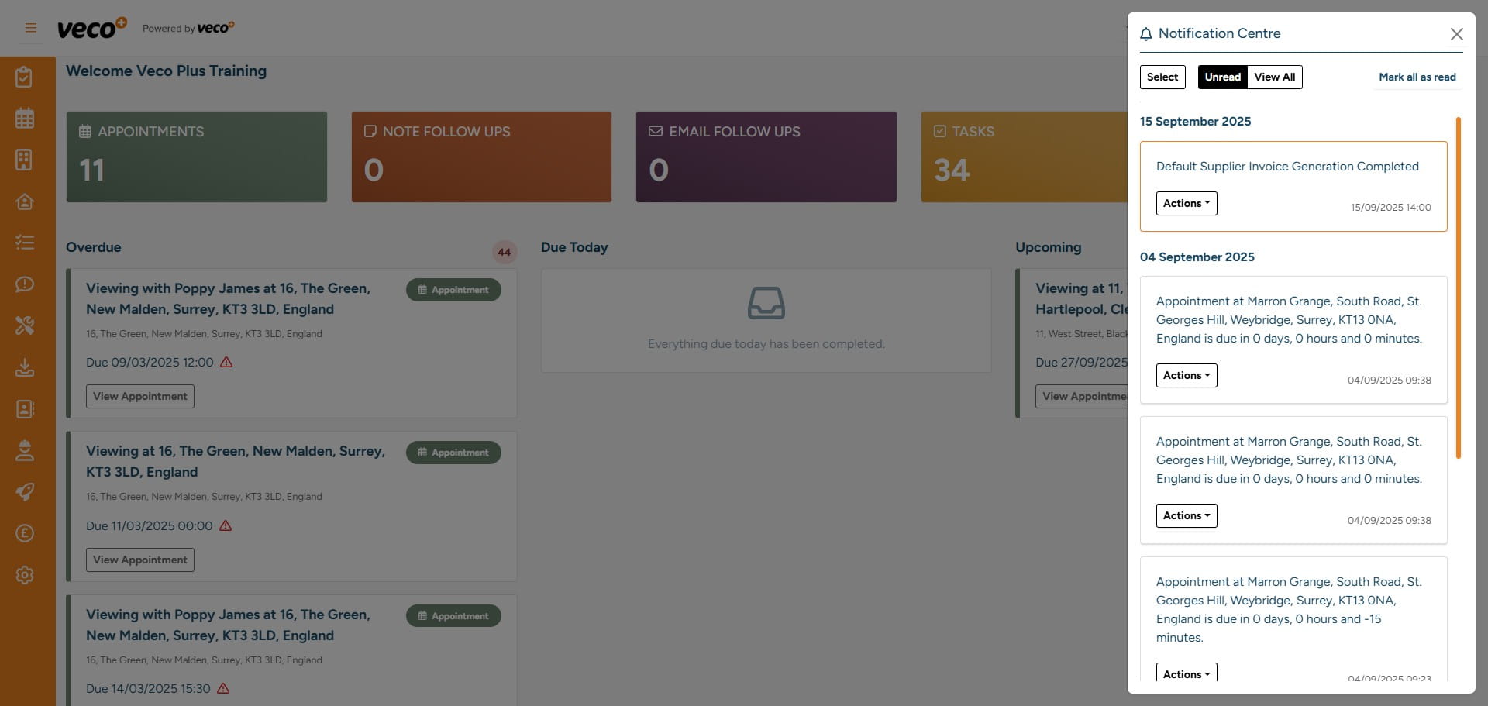Open Actions dropdown for second 09:38 appointment notification
Screen dimensions: 1488x706
[x=1186, y=515]
